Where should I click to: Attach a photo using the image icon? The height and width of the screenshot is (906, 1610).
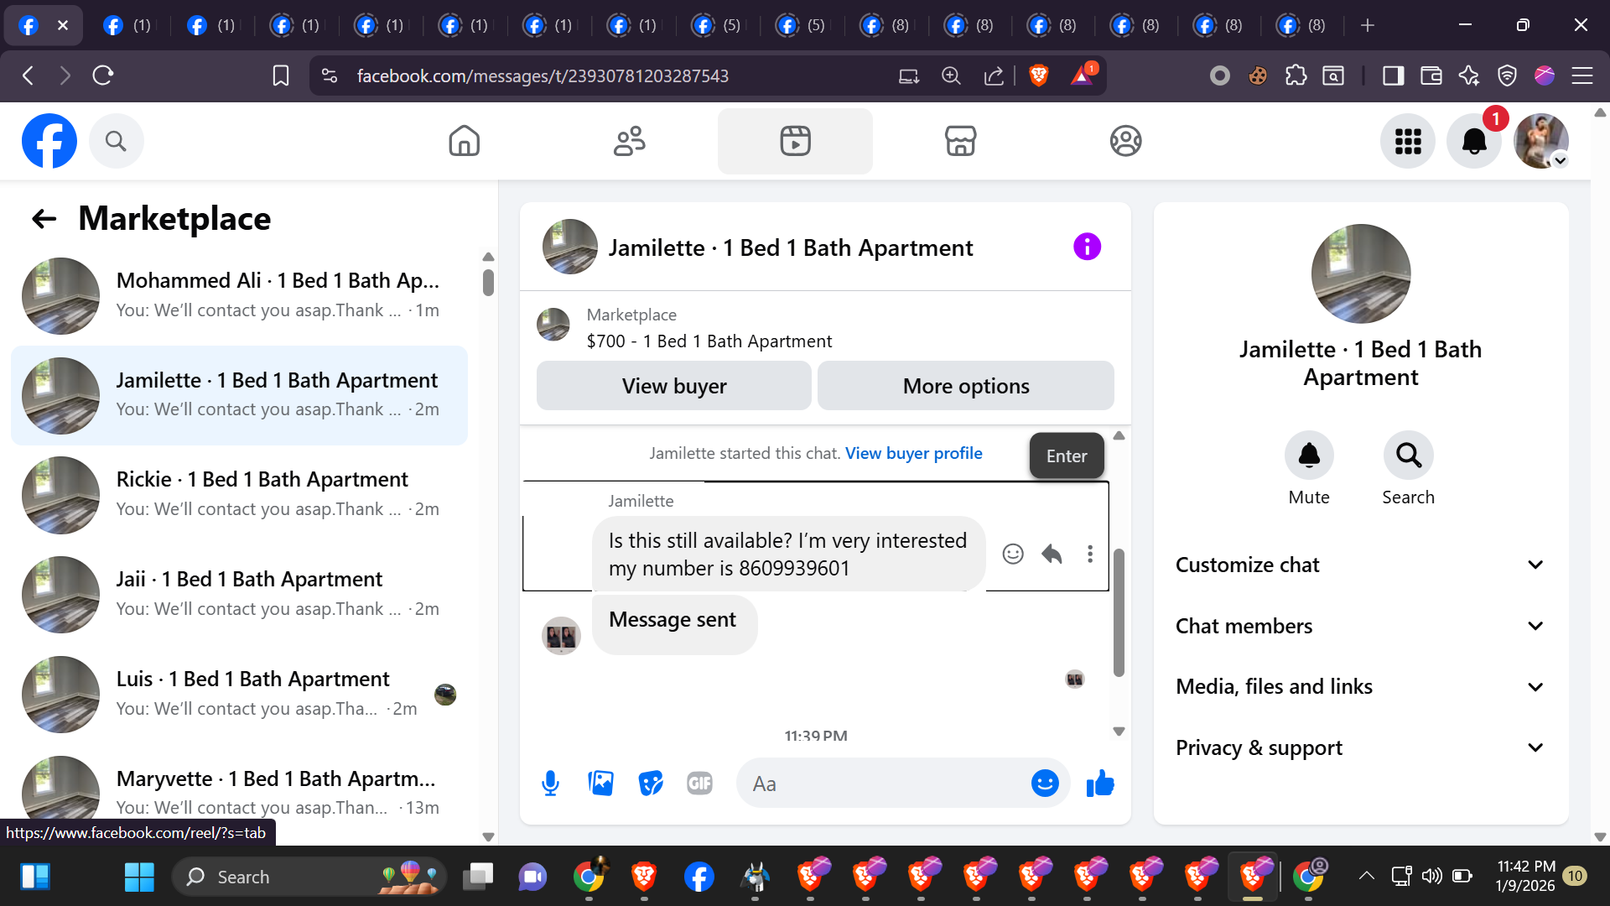click(600, 784)
